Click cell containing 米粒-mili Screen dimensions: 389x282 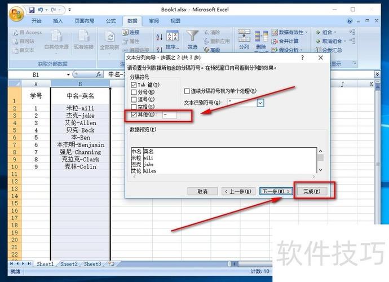pyautogui.click(x=81, y=108)
